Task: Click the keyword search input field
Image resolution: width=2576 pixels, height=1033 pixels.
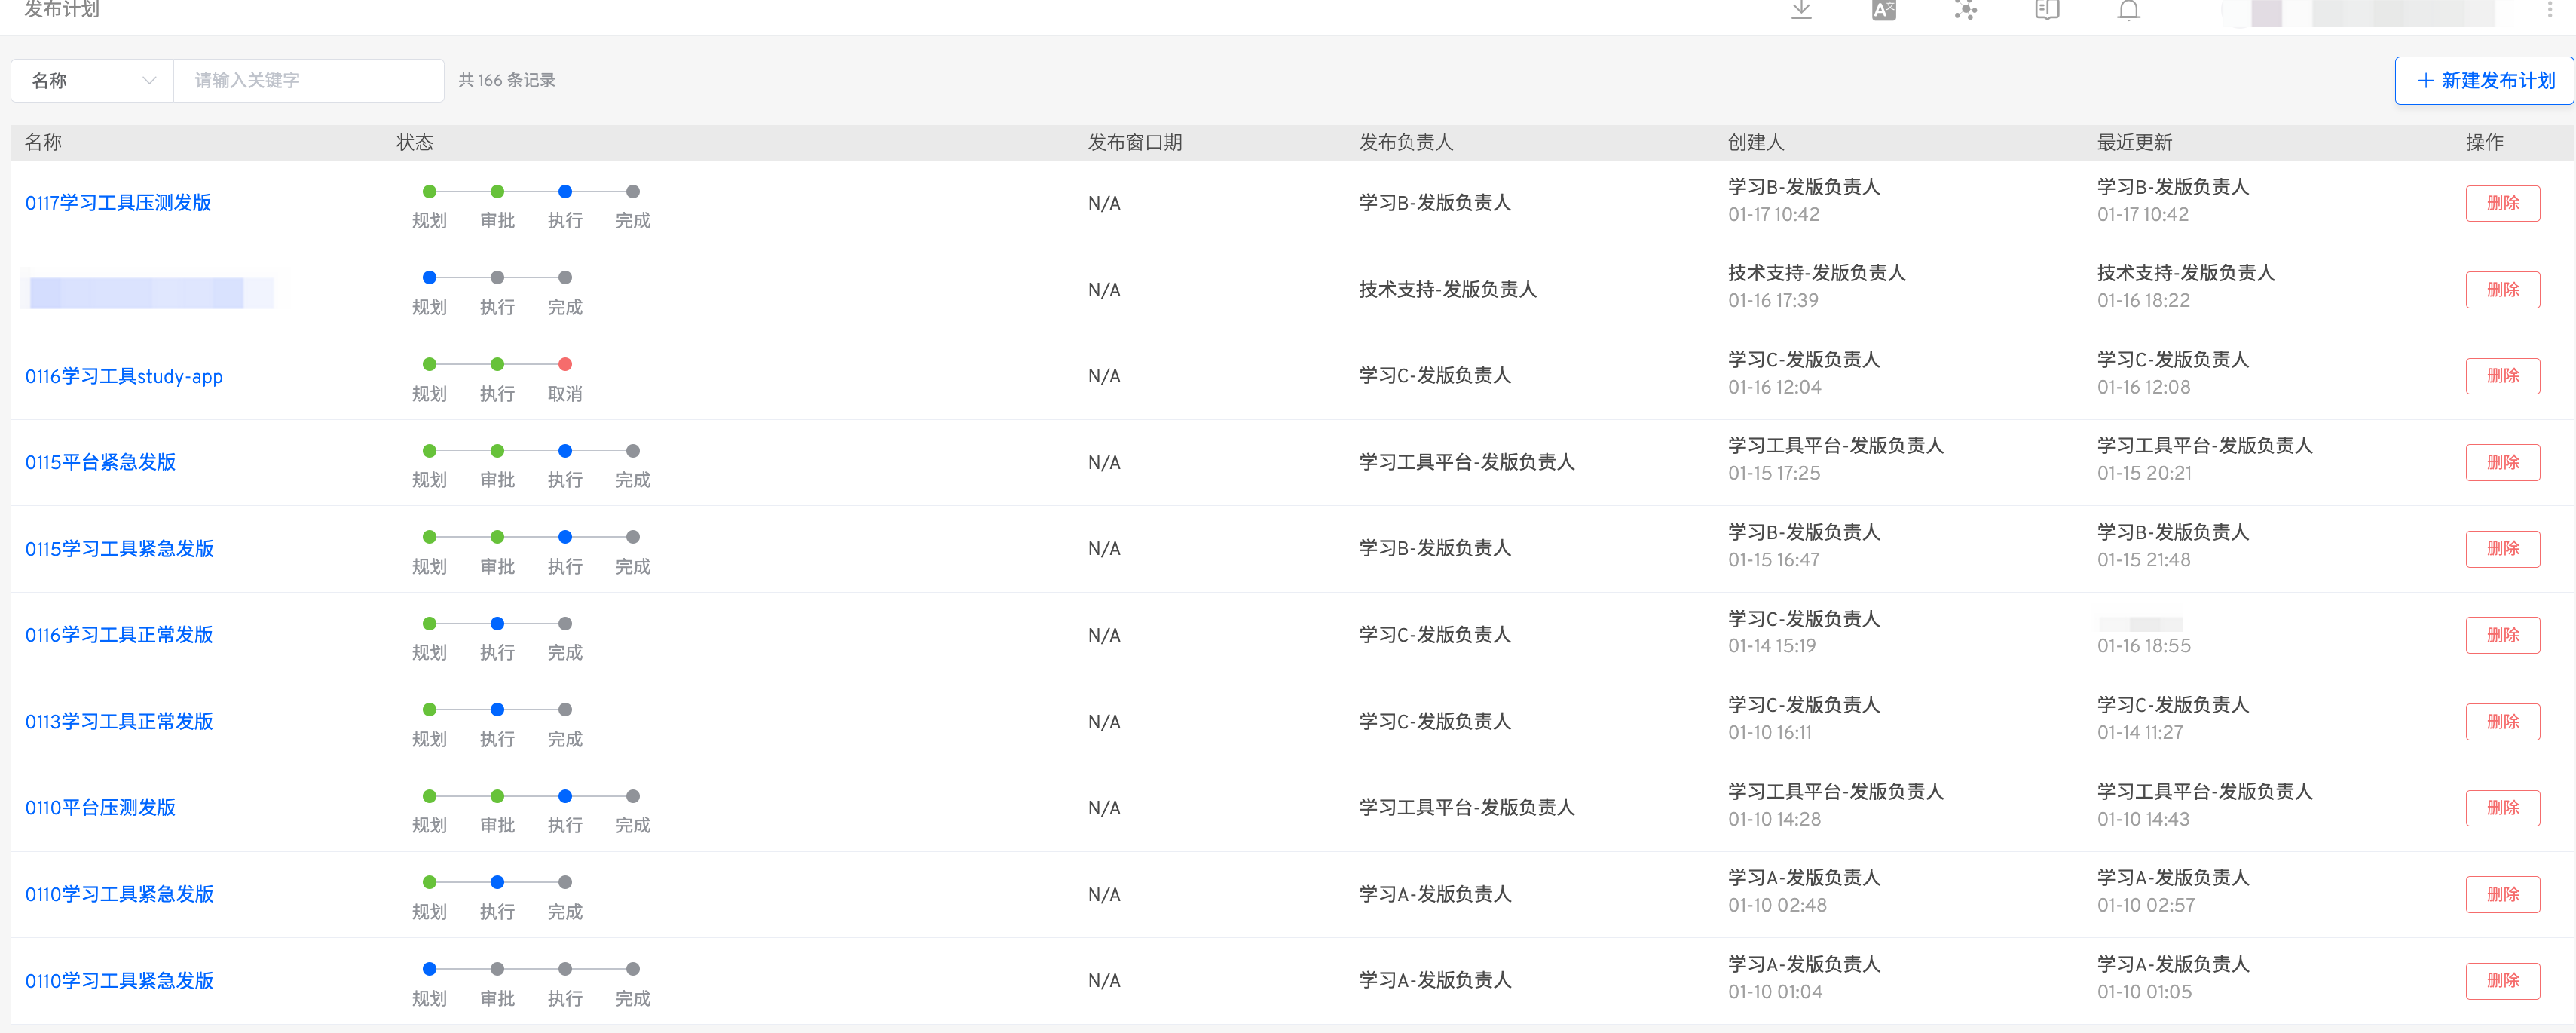Action: (308, 80)
